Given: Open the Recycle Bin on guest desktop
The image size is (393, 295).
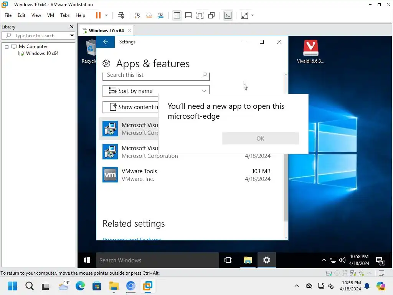Looking at the screenshot, I should tap(89, 51).
